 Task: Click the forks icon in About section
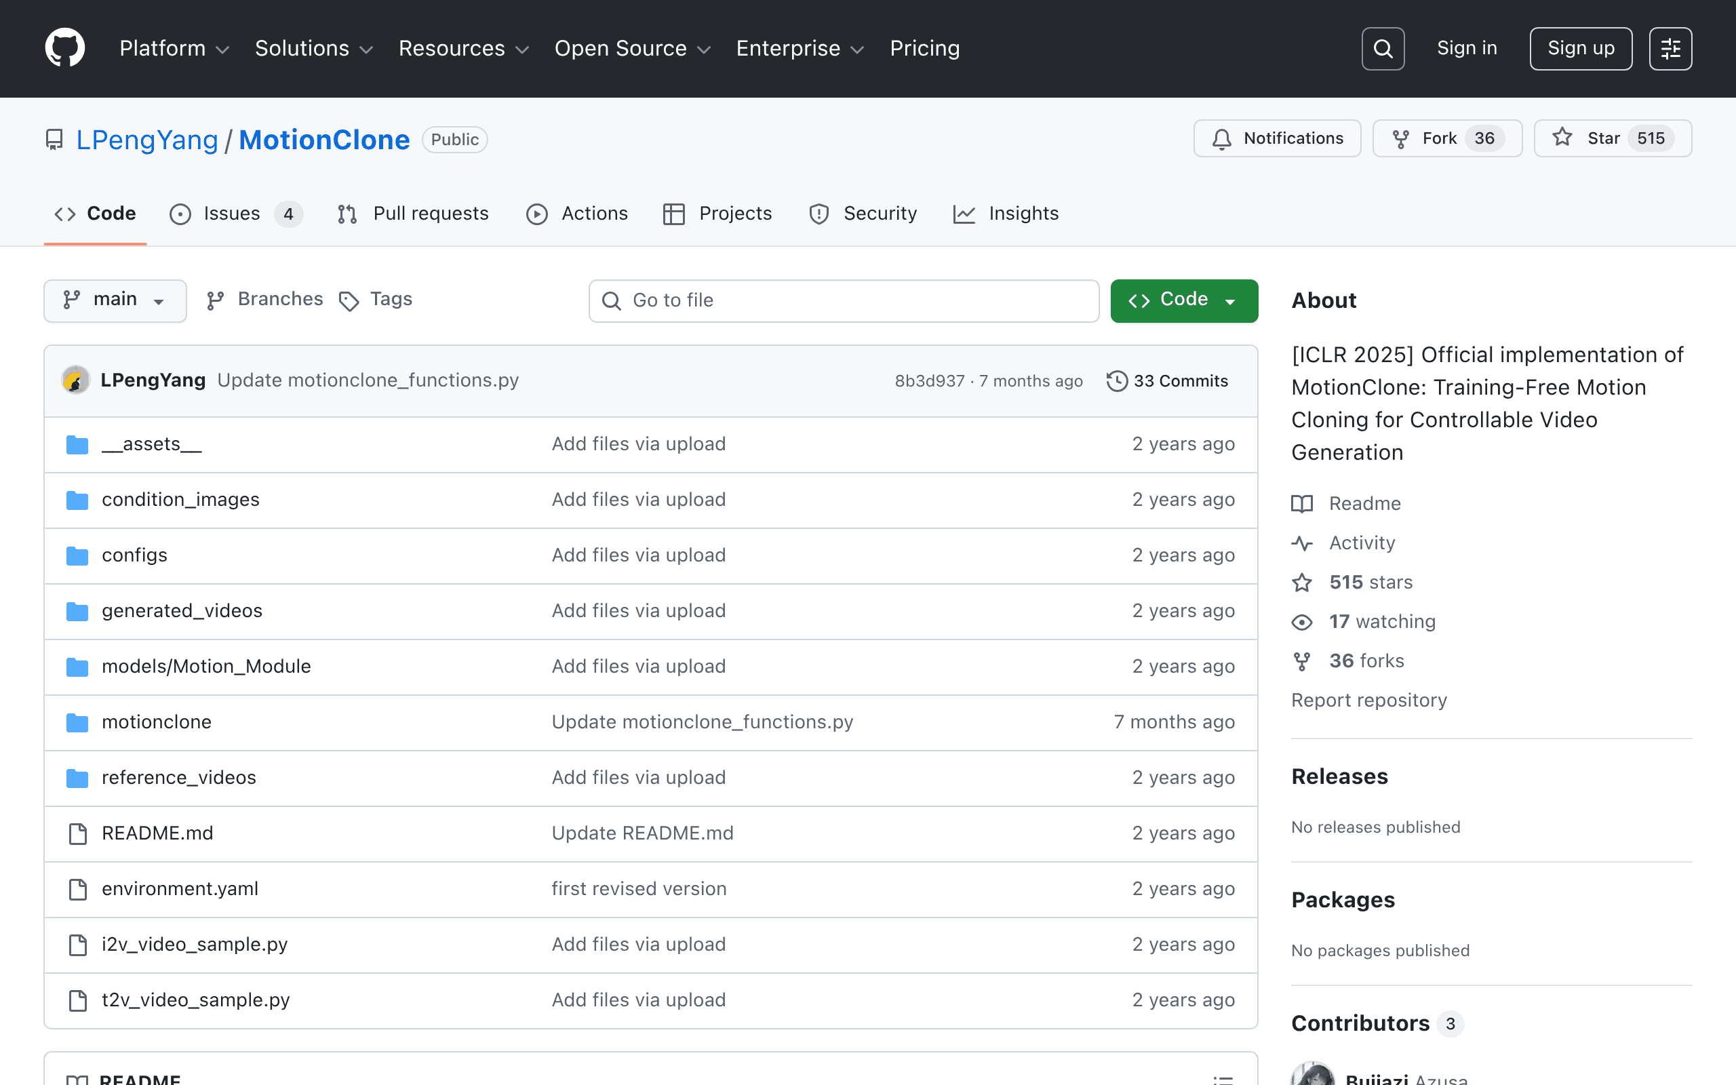point(1302,661)
